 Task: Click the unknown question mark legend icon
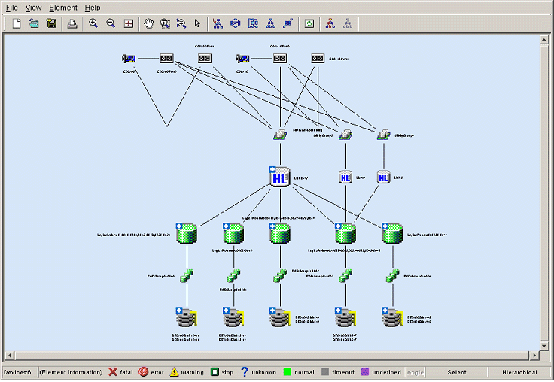click(245, 372)
